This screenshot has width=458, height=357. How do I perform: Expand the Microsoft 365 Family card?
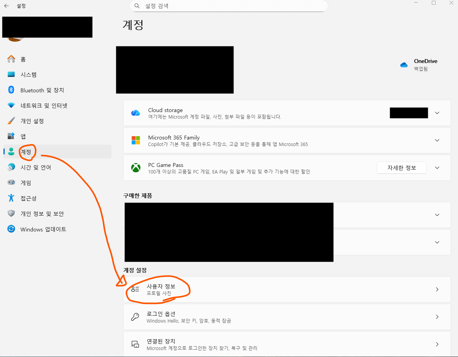[x=437, y=140]
